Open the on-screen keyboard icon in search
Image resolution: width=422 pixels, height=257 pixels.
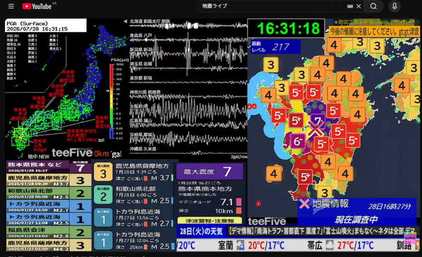click(350, 6)
